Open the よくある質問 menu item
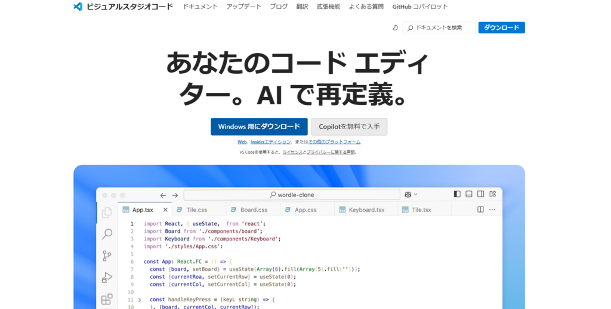This screenshot has height=309, width=611. tap(366, 7)
